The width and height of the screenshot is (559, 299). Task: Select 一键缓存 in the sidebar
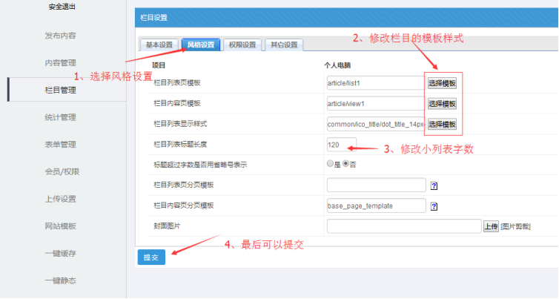coord(60,253)
